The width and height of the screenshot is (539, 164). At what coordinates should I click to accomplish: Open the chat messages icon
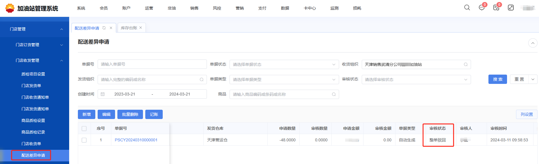481,8
